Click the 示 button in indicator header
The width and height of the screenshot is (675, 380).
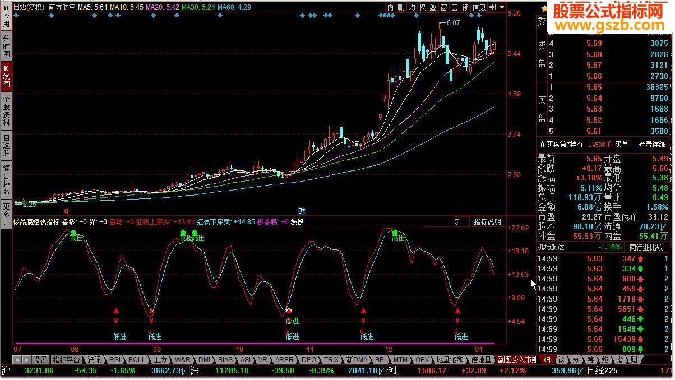coord(457,222)
